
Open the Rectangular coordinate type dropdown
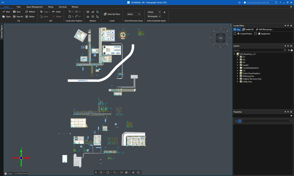(154, 16)
